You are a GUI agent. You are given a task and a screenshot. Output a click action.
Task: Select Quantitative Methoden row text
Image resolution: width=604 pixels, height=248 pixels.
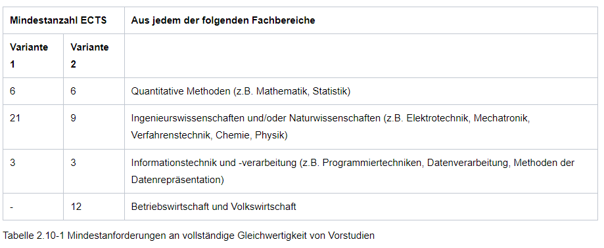pyautogui.click(x=241, y=91)
